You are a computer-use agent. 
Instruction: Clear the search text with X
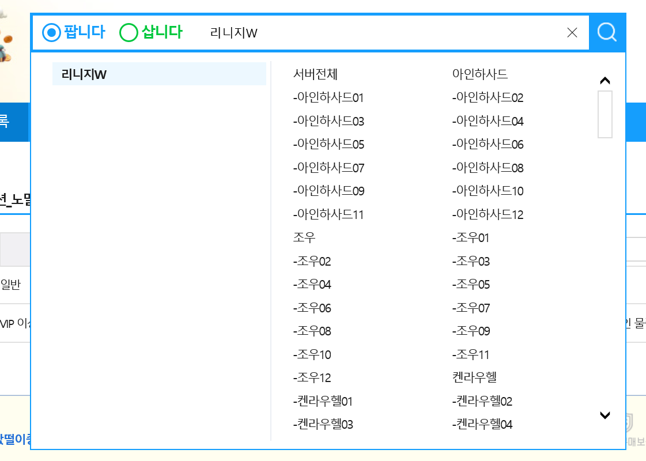(572, 32)
